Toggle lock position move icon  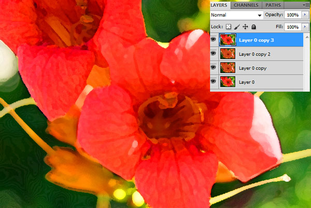click(x=245, y=26)
